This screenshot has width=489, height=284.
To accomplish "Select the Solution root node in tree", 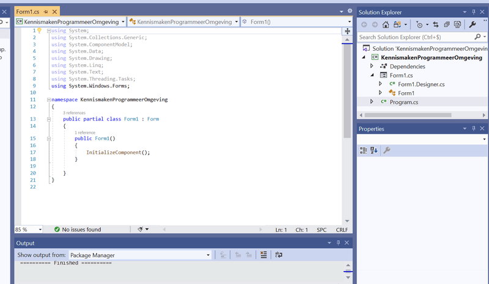I will (430, 49).
